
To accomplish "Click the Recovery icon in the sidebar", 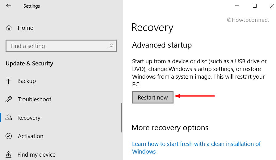I will pos(9,117).
